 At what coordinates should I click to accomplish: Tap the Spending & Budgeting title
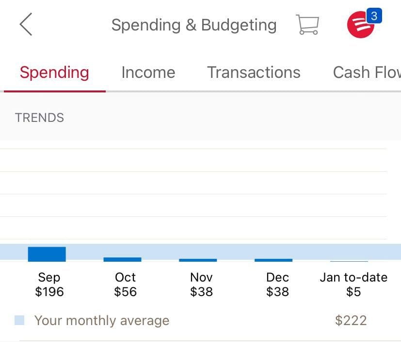(193, 24)
